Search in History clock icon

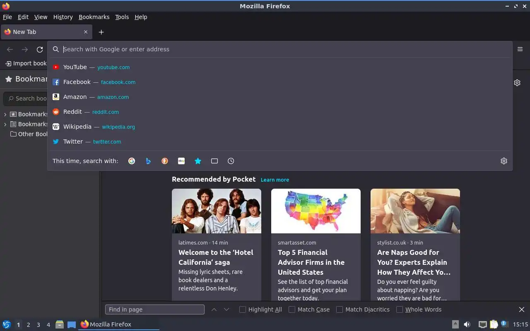(231, 161)
